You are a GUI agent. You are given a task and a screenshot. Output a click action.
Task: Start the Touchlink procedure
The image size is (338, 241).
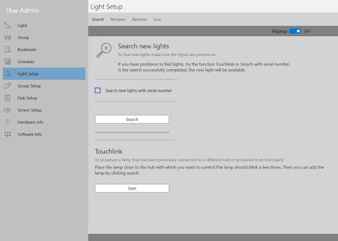(132, 188)
